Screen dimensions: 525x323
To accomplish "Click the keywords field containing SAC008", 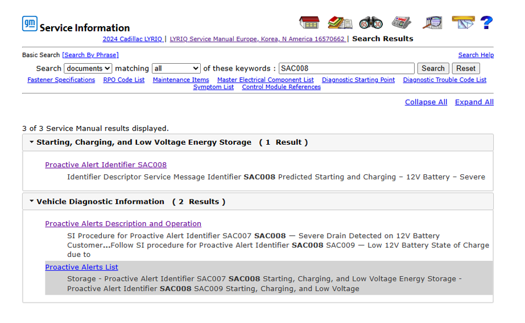I will [x=346, y=68].
